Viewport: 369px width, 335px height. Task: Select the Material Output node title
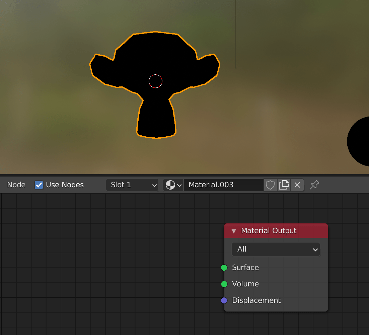coord(269,230)
